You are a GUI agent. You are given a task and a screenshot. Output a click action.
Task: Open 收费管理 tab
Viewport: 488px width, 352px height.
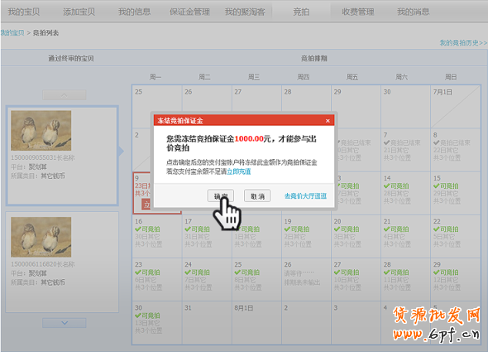click(x=357, y=12)
